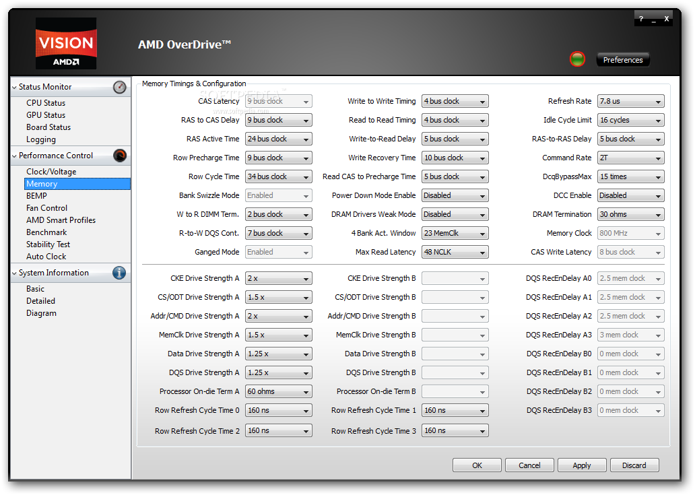Click the OK button

pyautogui.click(x=477, y=465)
